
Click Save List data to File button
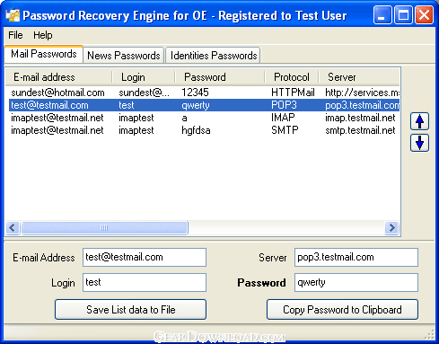131,310
